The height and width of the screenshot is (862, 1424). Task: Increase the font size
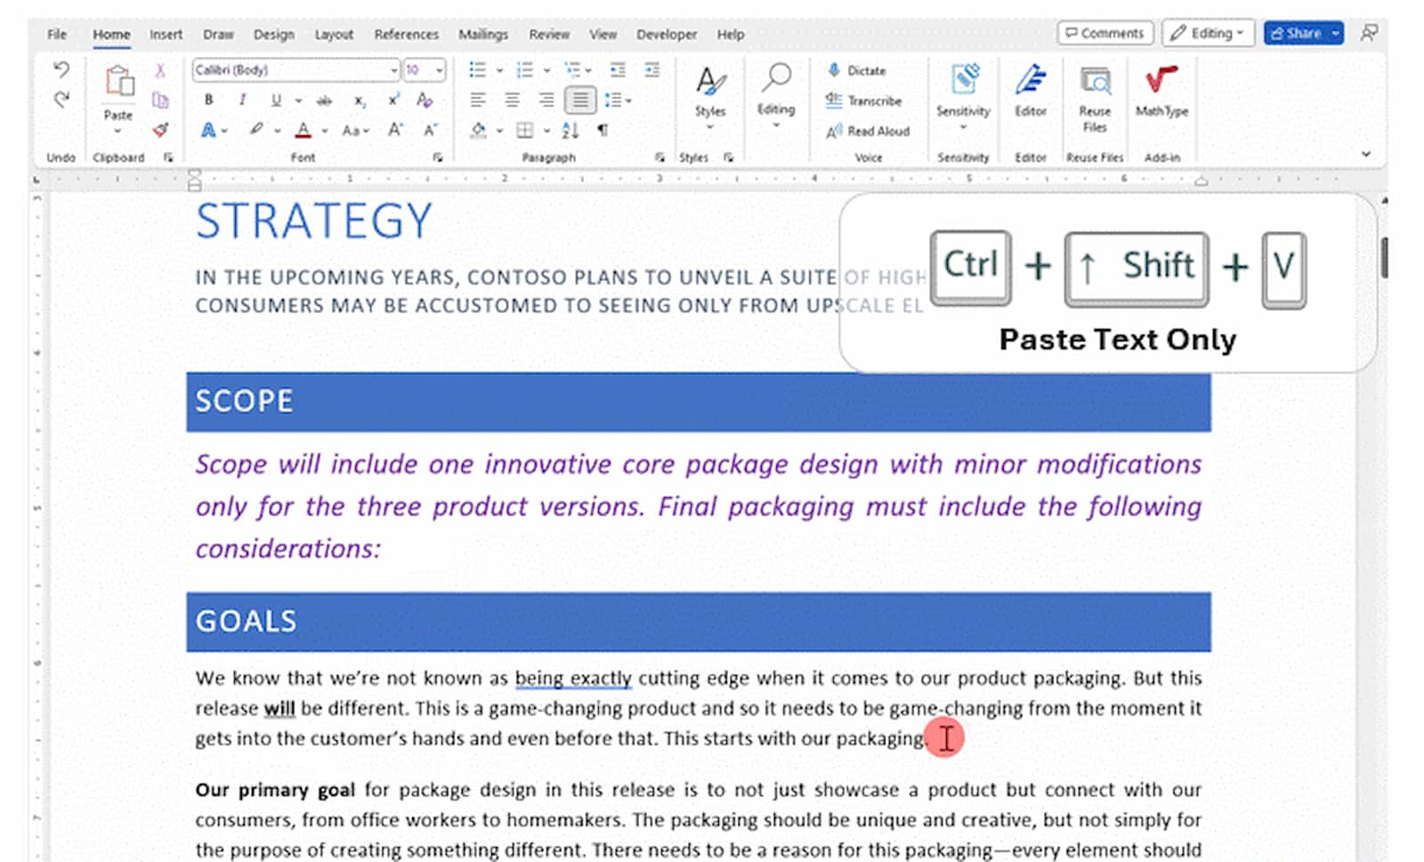pos(394,130)
